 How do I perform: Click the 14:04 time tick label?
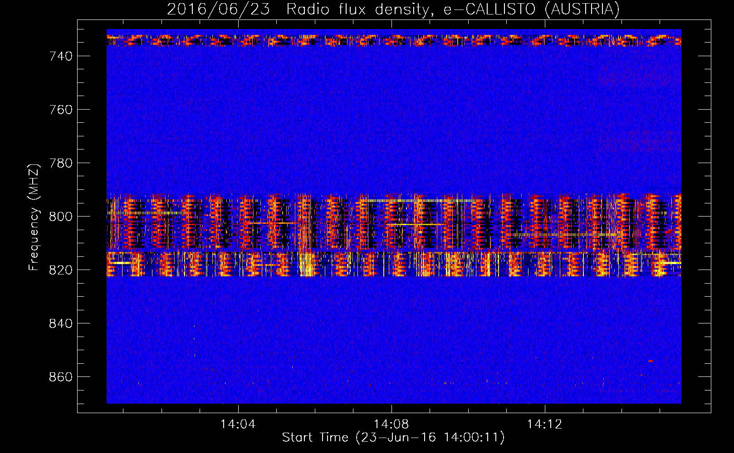point(238,424)
